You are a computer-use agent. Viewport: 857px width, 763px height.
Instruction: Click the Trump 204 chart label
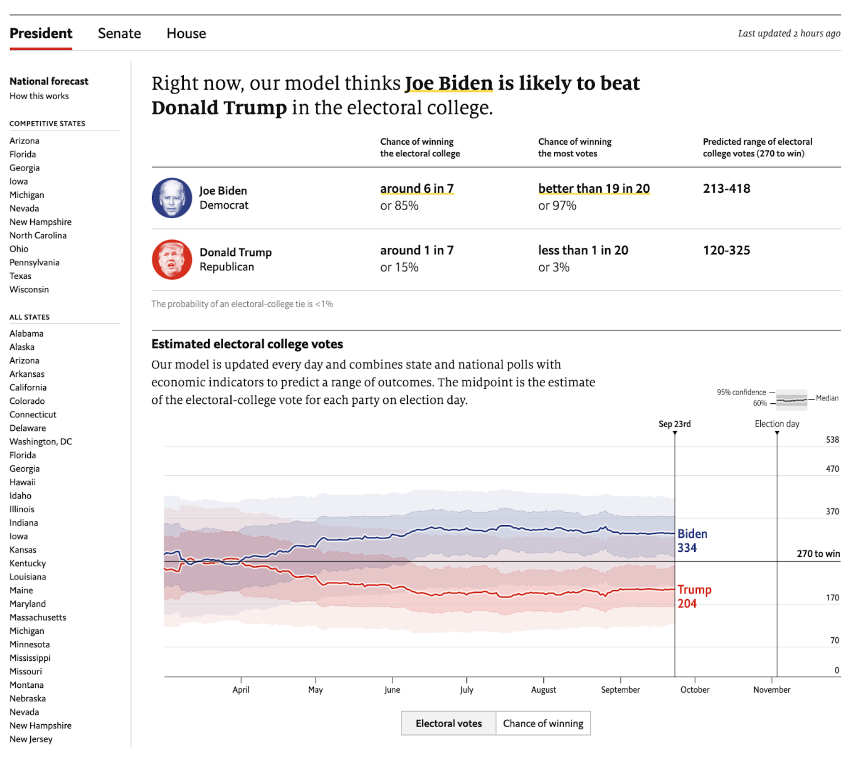pyautogui.click(x=694, y=596)
